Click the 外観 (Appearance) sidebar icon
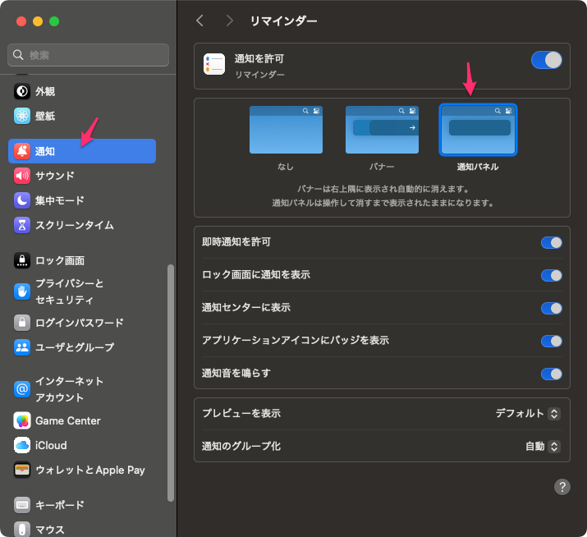 [22, 91]
